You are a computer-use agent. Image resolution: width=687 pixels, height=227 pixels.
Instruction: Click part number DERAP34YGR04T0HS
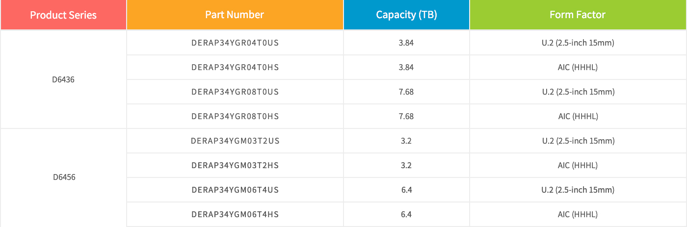[235, 67]
